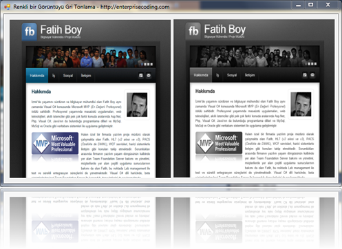Click calendar icon in color image navbar
The width and height of the screenshot is (342, 249).
141,75
